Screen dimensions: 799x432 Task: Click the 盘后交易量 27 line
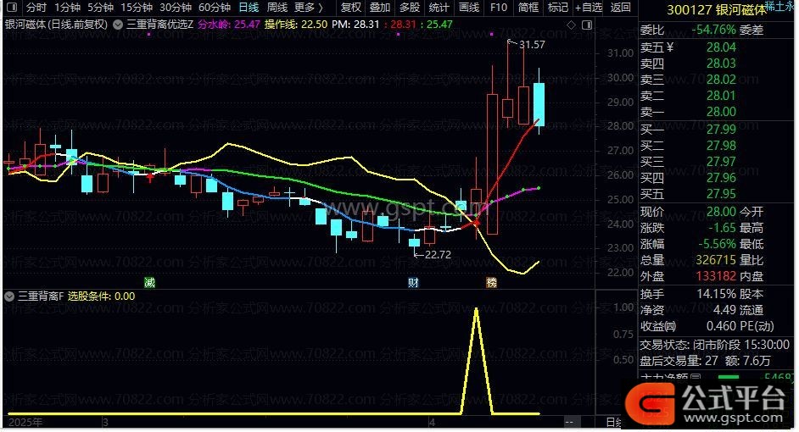(x=705, y=361)
